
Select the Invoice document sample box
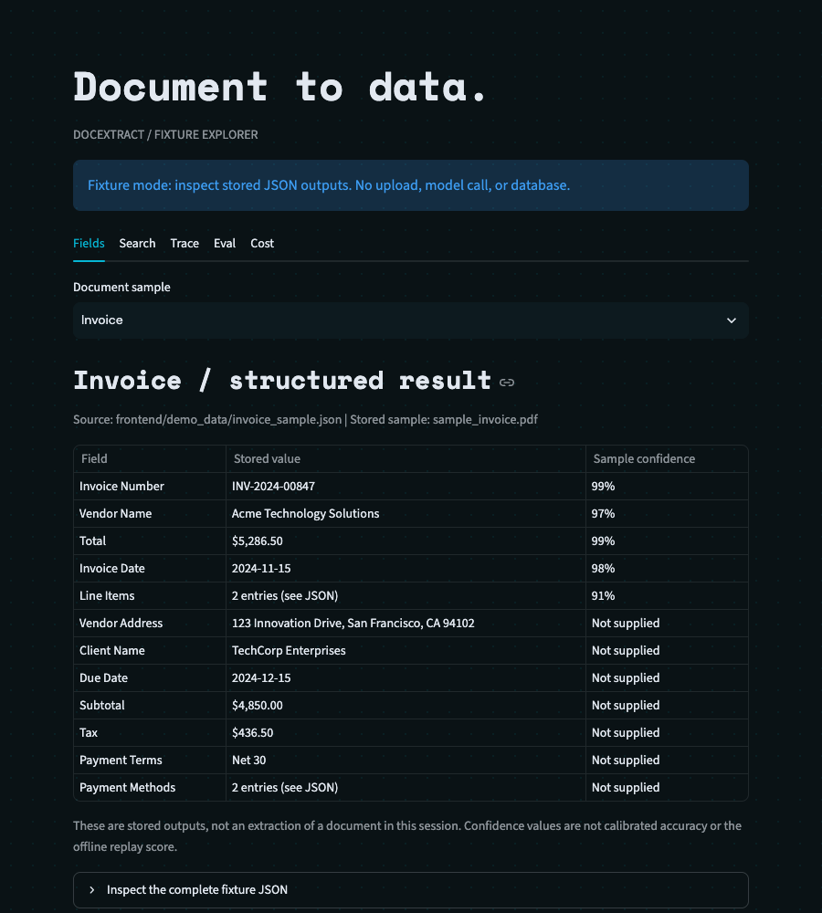pos(411,320)
